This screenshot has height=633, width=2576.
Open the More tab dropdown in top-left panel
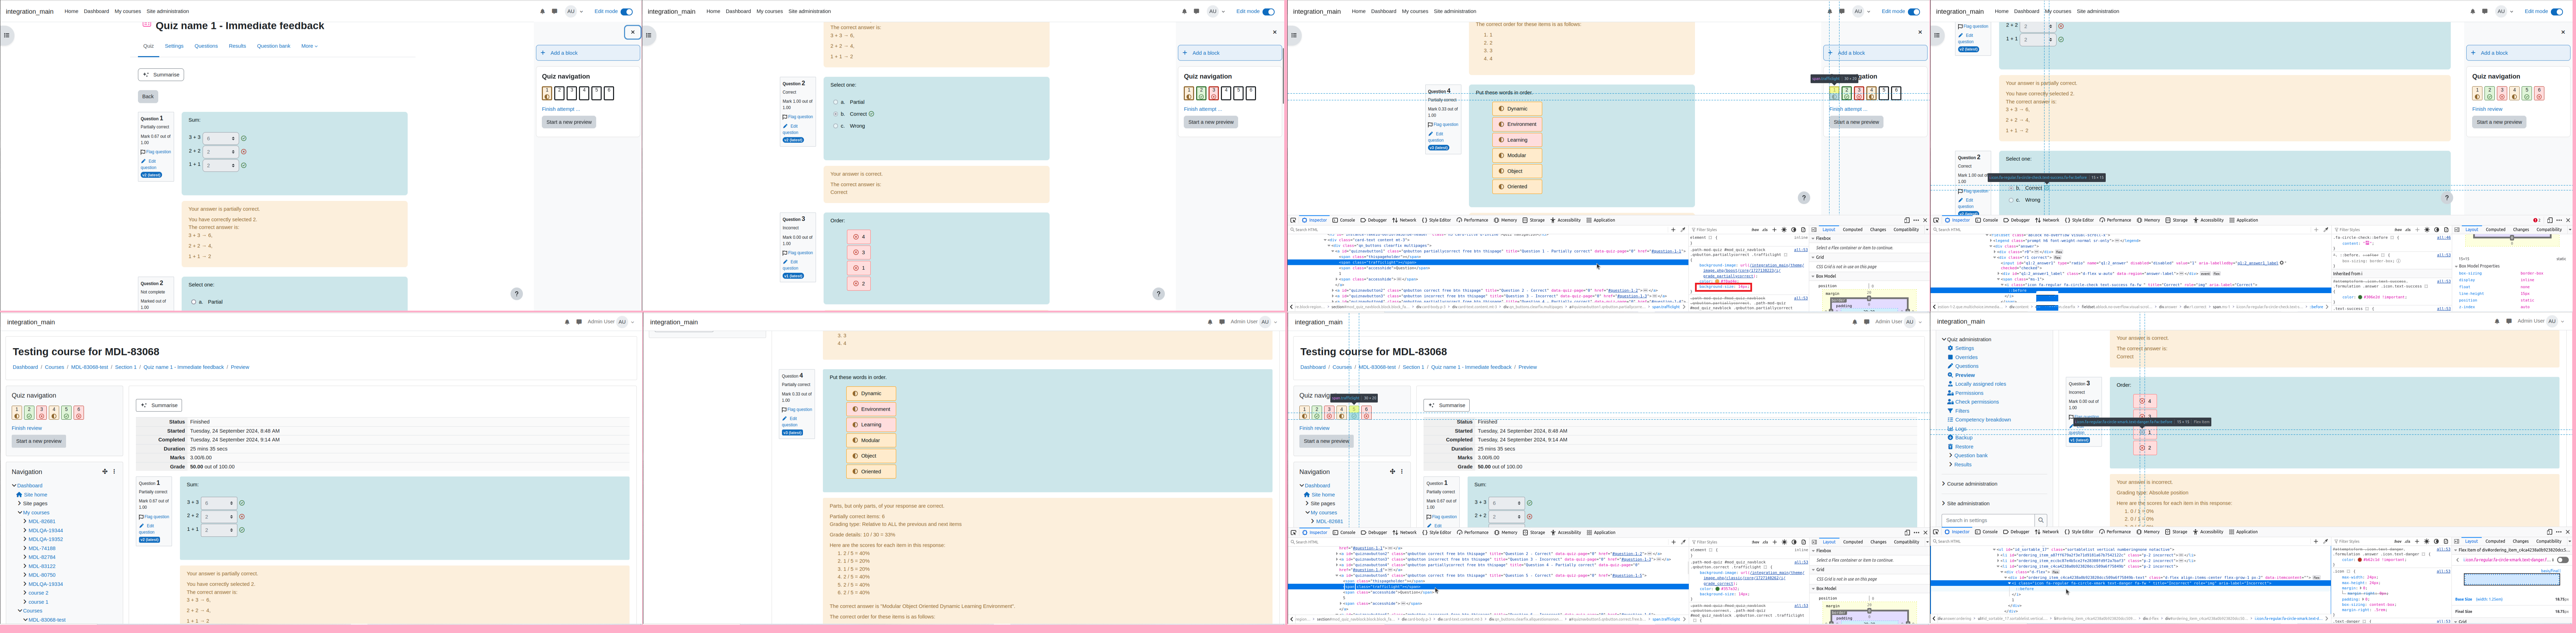coord(309,46)
